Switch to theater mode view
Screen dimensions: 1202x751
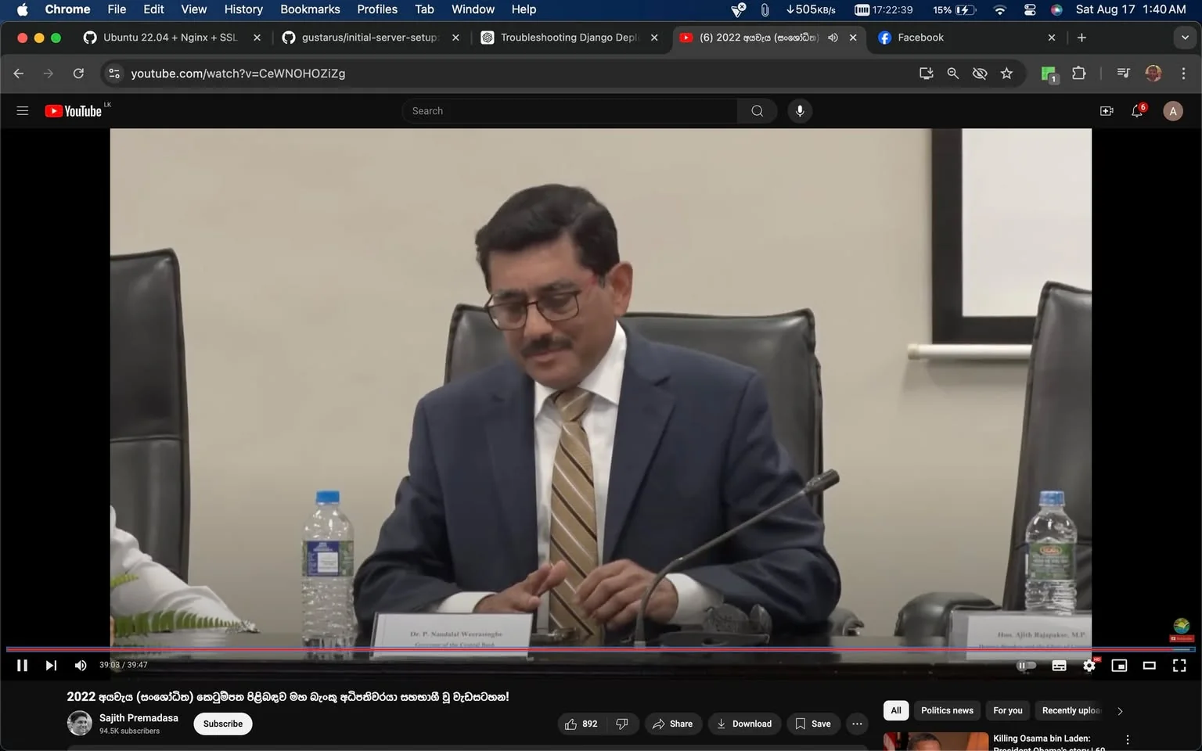1150,666
